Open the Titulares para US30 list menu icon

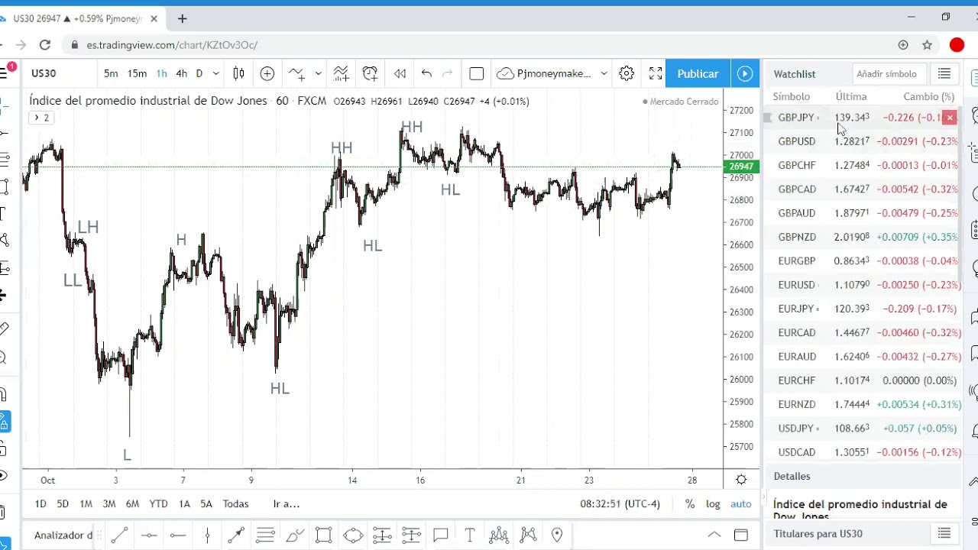click(944, 533)
